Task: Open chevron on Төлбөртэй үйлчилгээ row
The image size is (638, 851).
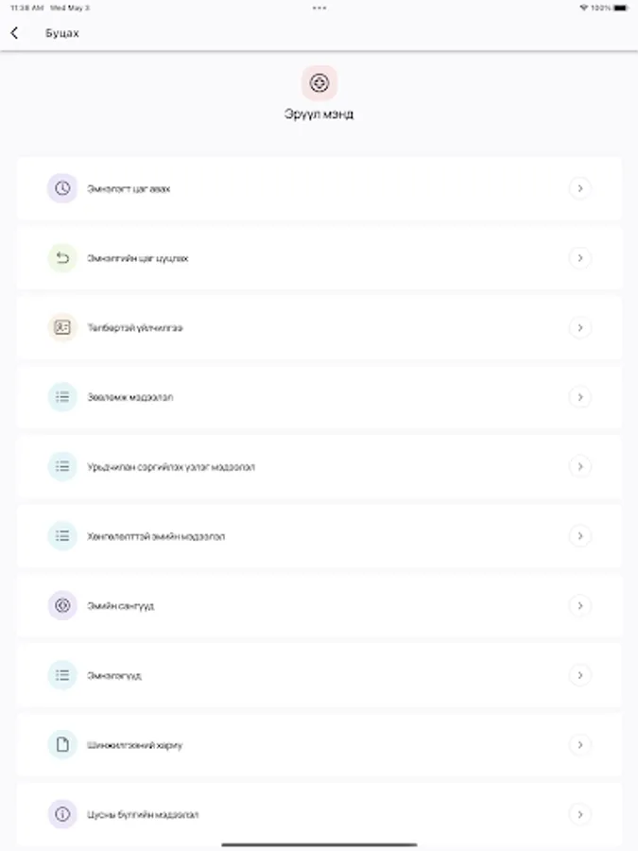Action: (x=580, y=327)
